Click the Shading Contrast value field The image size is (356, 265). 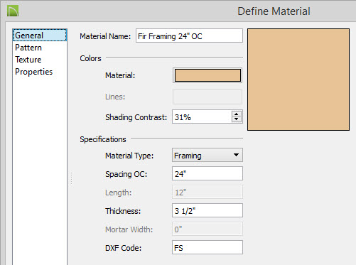tap(202, 117)
